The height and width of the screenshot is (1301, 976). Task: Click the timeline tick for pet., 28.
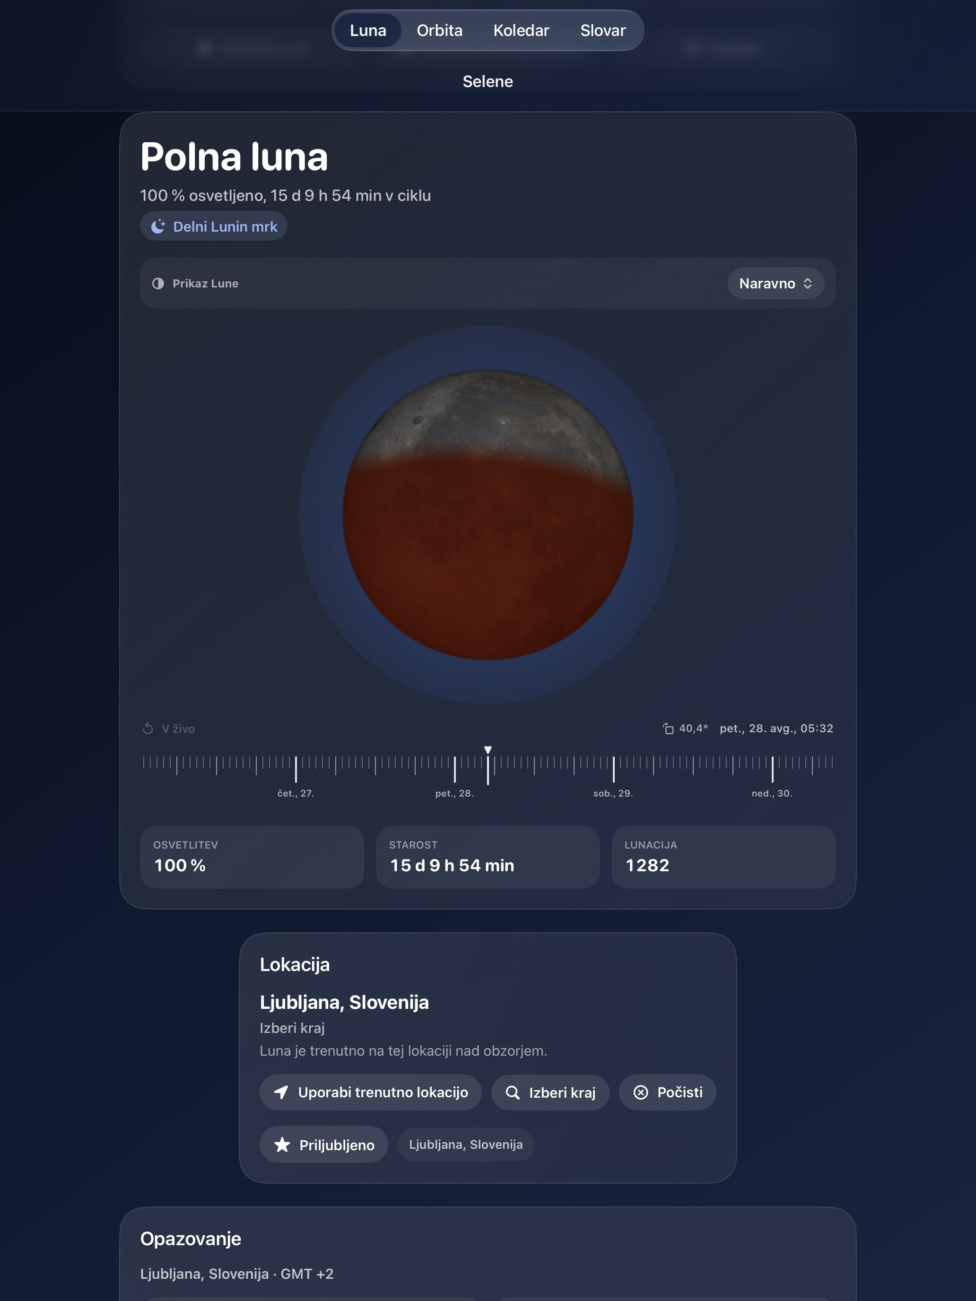(455, 769)
